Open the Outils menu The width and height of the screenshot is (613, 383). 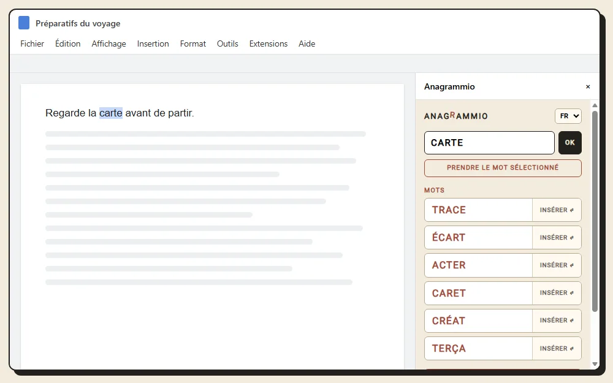tap(227, 44)
